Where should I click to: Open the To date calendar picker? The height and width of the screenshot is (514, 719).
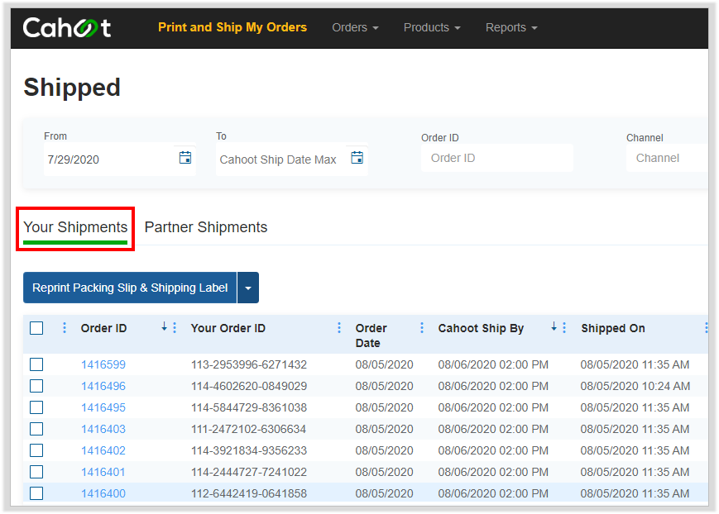pos(357,158)
